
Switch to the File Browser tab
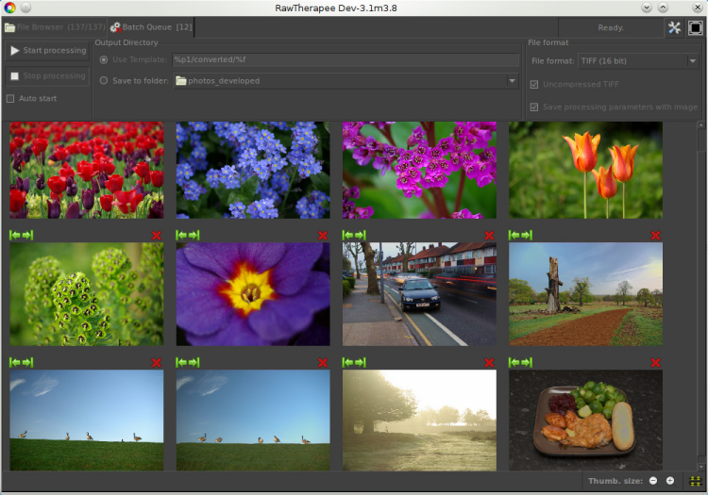[x=55, y=27]
